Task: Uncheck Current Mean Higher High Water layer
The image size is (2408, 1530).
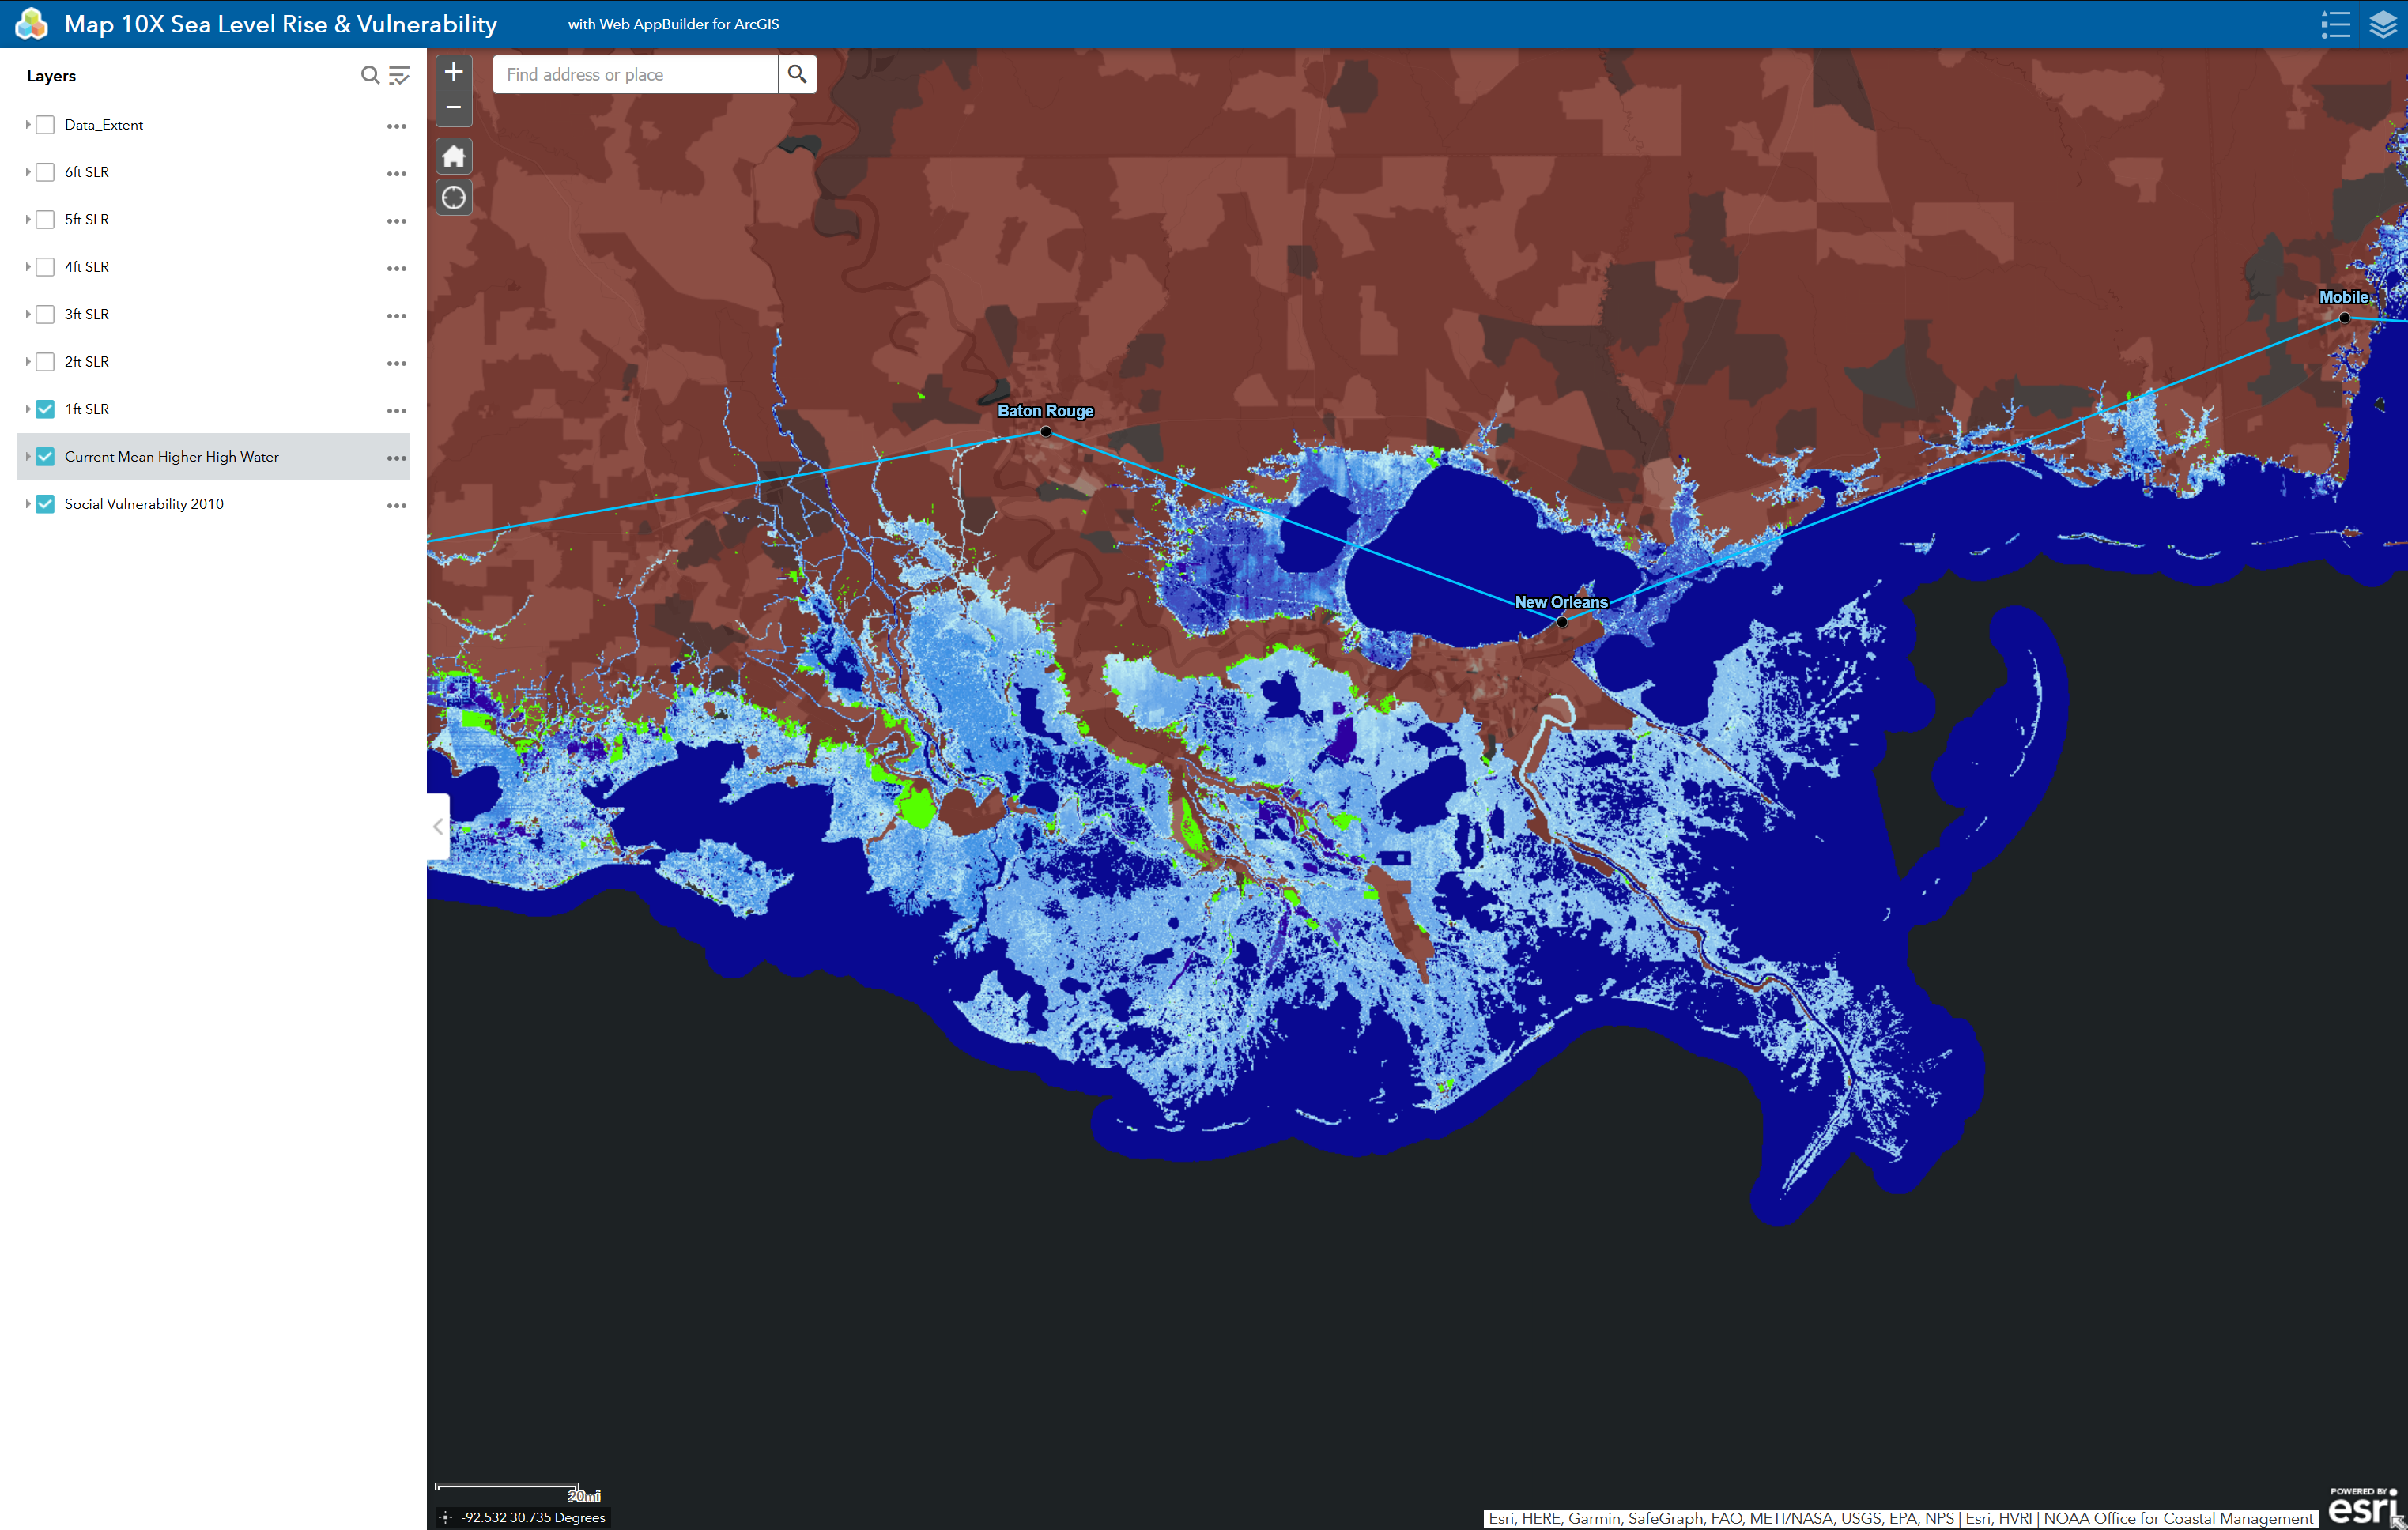Action: [45, 457]
